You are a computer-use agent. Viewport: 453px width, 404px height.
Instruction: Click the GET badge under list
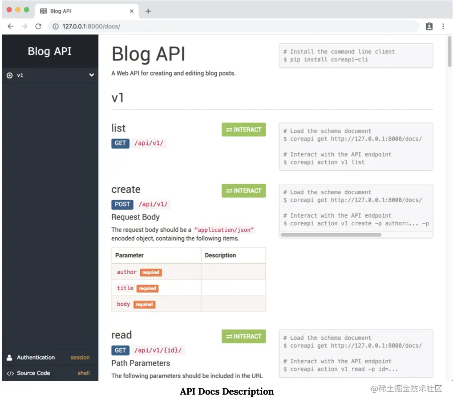[x=120, y=143]
